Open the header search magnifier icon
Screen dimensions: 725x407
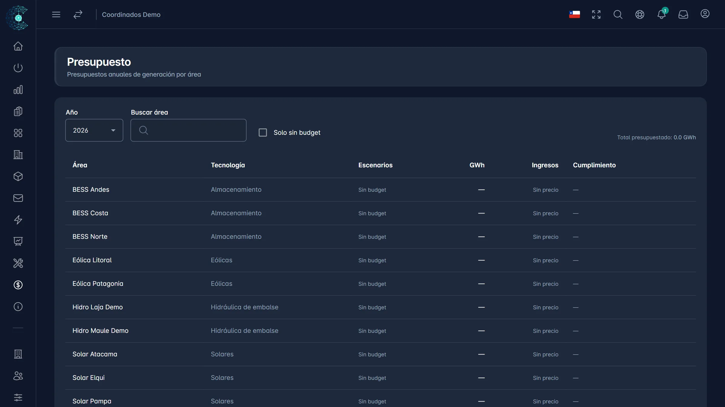(618, 14)
